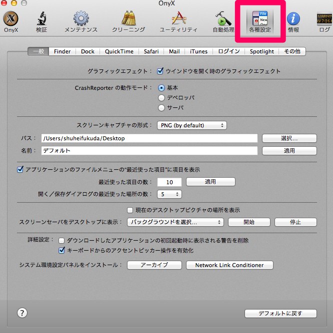Switch to the QuickTime tab
Viewport: 333px width, 333px height.
pos(119,51)
